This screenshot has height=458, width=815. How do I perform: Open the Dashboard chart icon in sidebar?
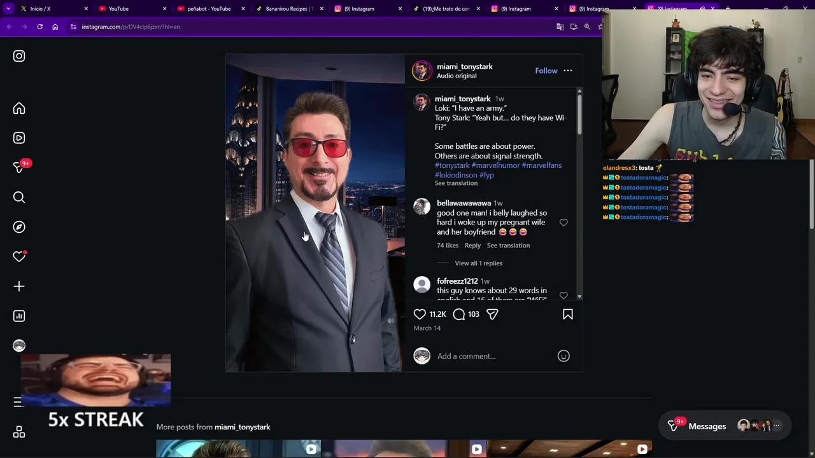19,316
